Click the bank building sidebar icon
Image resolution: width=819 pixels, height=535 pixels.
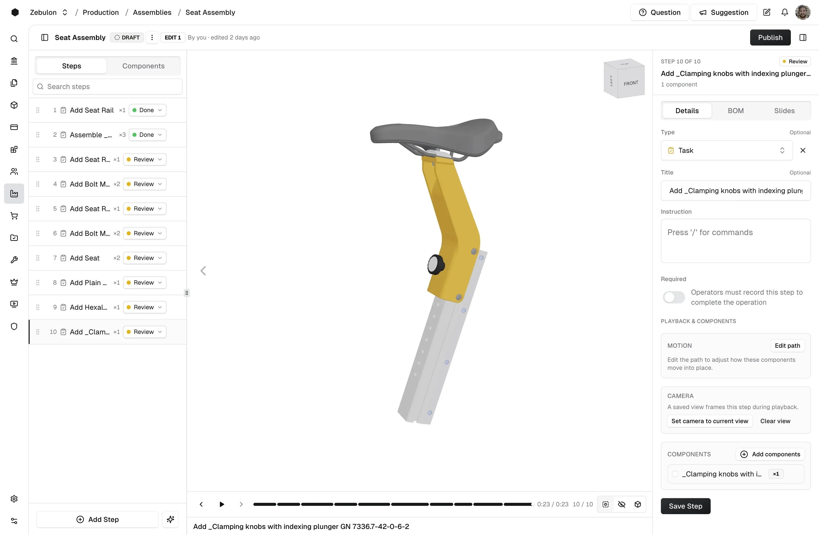point(14,61)
